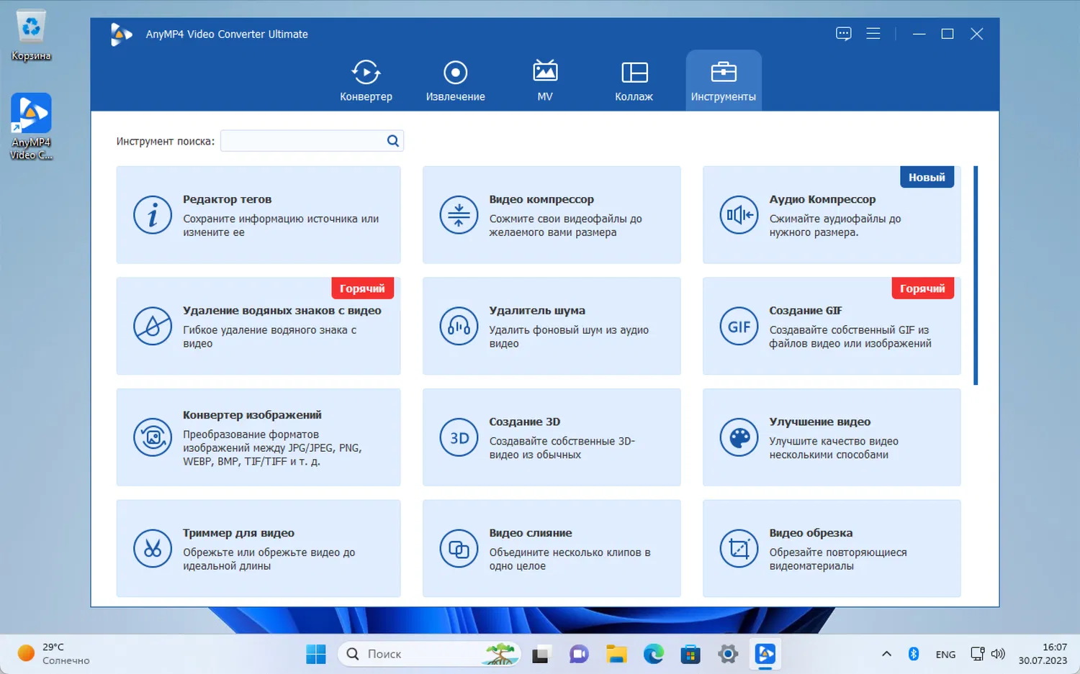Open the Редактор тегов tool icon
This screenshot has height=674, width=1080.
pos(153,215)
